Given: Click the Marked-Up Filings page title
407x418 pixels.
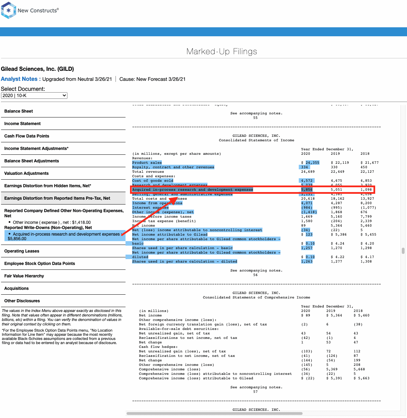Looking at the screenshot, I should click(x=222, y=51).
